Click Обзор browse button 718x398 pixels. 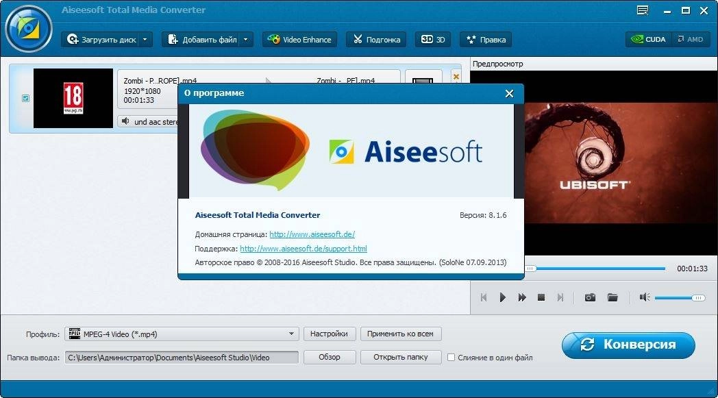coord(330,357)
